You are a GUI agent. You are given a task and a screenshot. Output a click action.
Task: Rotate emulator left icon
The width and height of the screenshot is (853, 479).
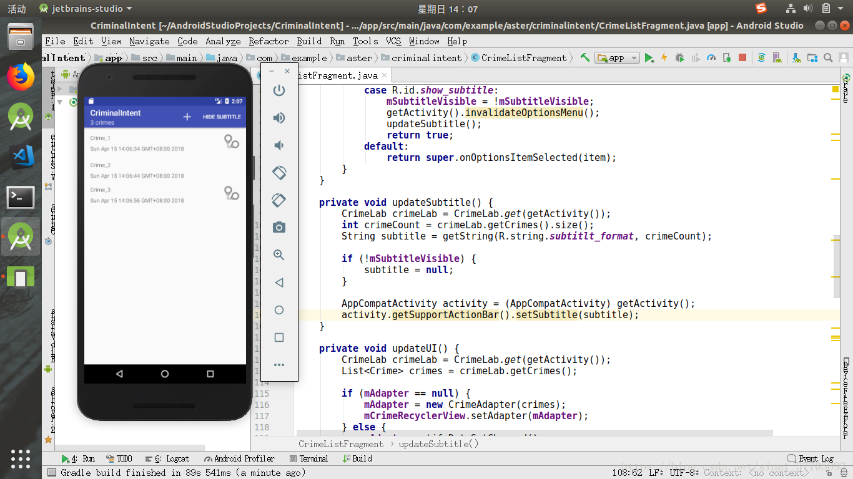point(279,173)
